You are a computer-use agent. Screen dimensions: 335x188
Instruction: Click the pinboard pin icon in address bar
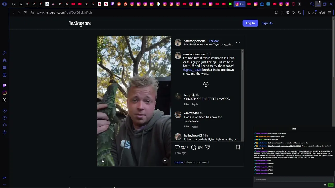[x=276, y=13]
